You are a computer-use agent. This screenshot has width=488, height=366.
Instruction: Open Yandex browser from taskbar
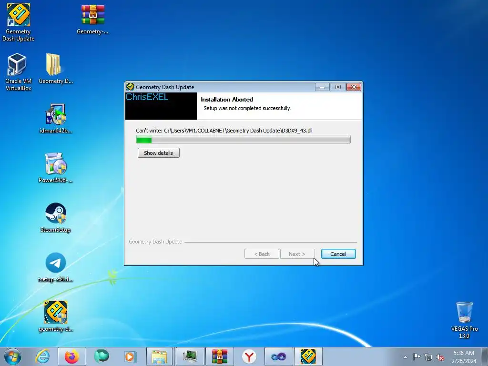coord(249,356)
